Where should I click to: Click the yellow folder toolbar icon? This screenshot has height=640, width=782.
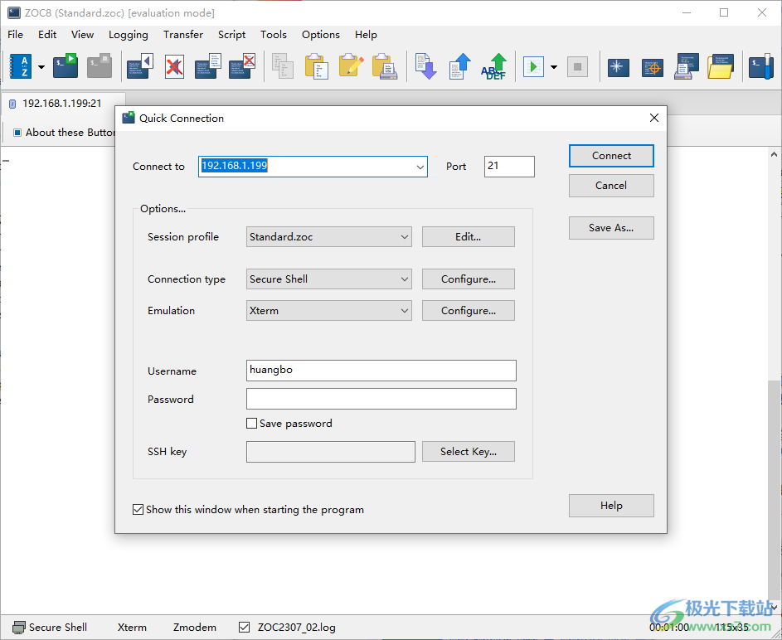point(721,66)
